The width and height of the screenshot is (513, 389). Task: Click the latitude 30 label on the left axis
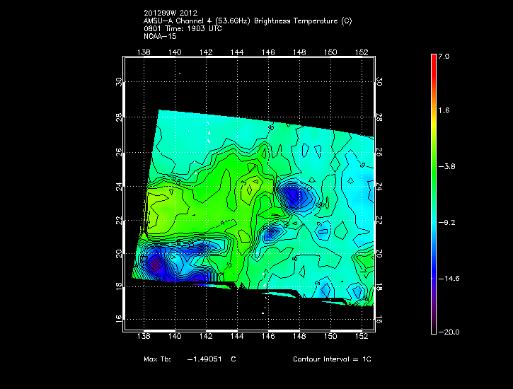(x=118, y=82)
